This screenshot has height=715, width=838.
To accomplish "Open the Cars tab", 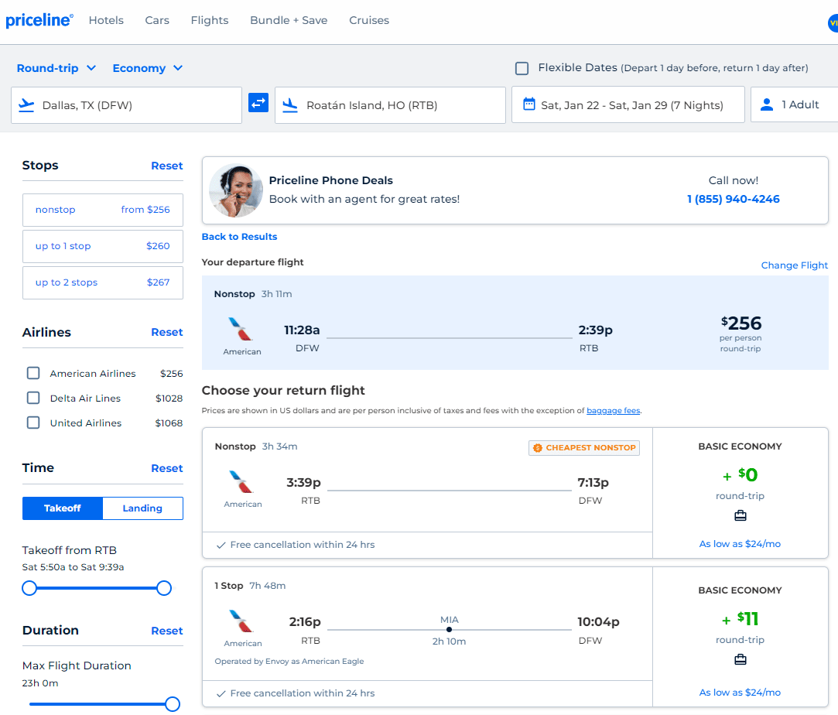I will pyautogui.click(x=157, y=20).
